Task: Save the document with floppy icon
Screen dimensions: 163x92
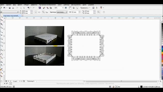Action: coord(10,8)
